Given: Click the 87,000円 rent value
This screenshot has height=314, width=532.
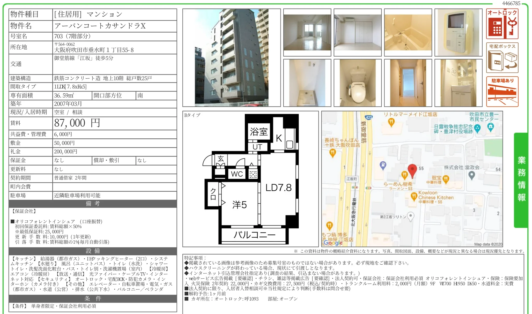Looking at the screenshot, I should 77,123.
